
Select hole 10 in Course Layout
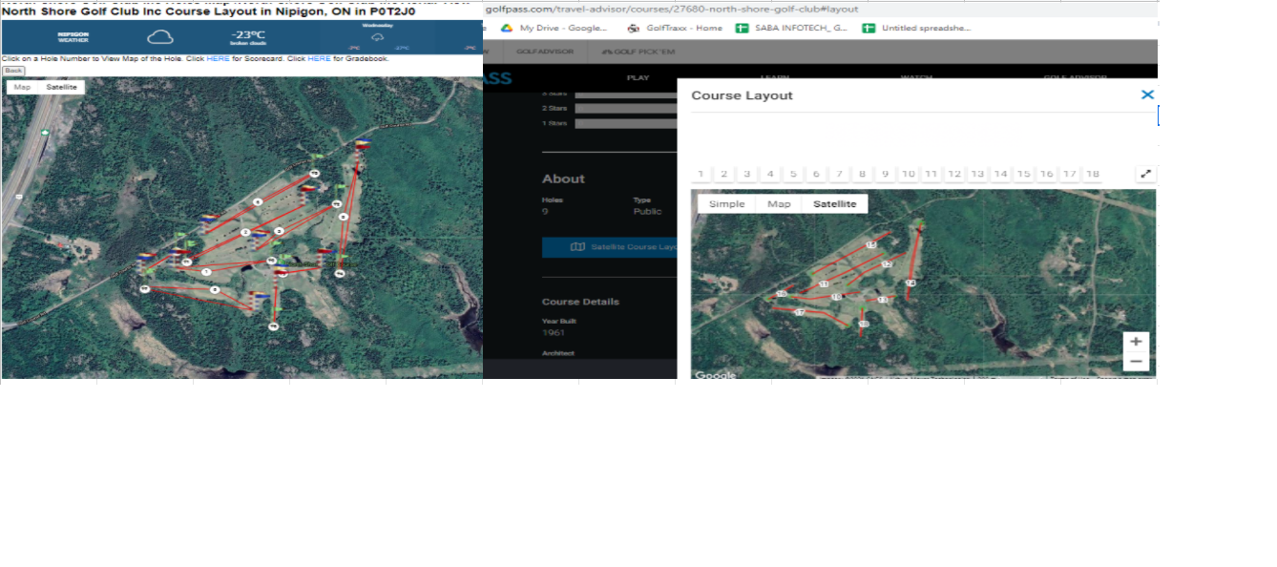click(908, 174)
